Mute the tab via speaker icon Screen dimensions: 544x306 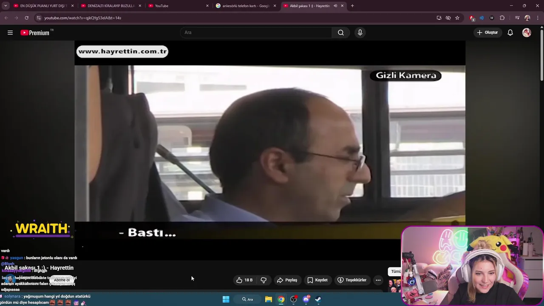coord(335,6)
